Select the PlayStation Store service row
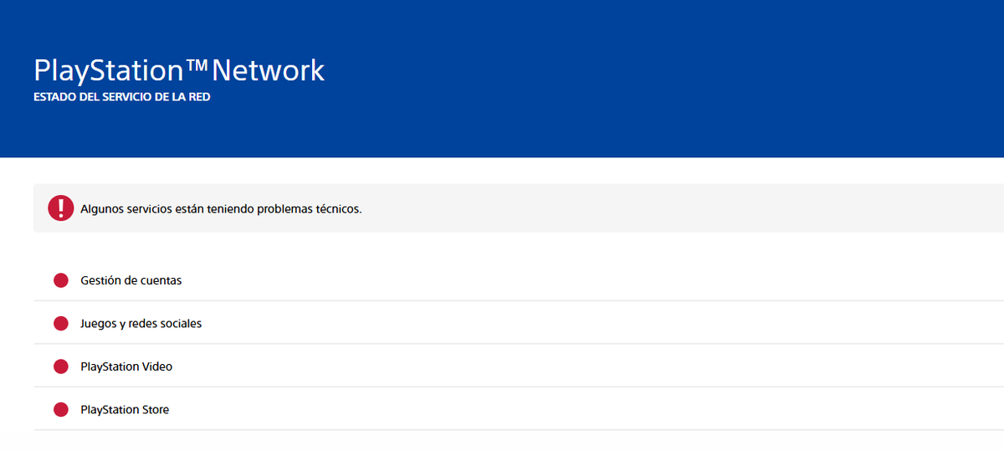The width and height of the screenshot is (1004, 451). tap(519, 410)
